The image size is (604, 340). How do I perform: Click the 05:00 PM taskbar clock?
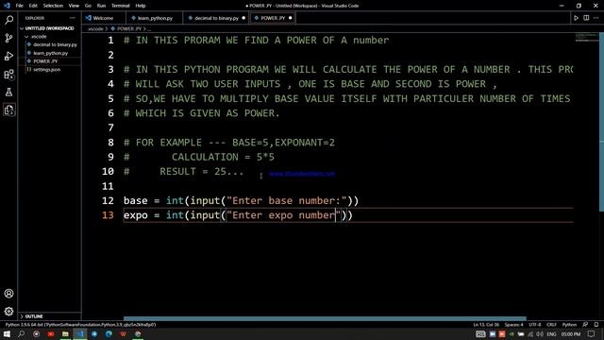(x=570, y=334)
